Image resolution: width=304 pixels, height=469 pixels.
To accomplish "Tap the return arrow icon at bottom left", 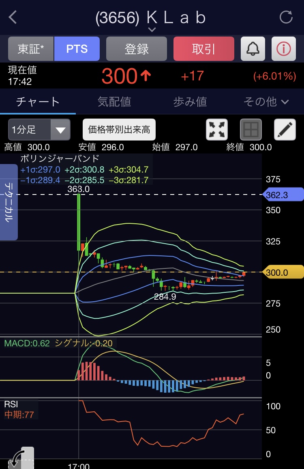I will point(21,458).
